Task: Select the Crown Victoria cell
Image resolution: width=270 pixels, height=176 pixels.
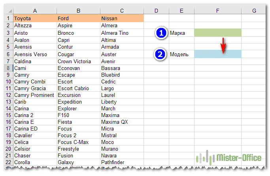Action: coord(78,61)
